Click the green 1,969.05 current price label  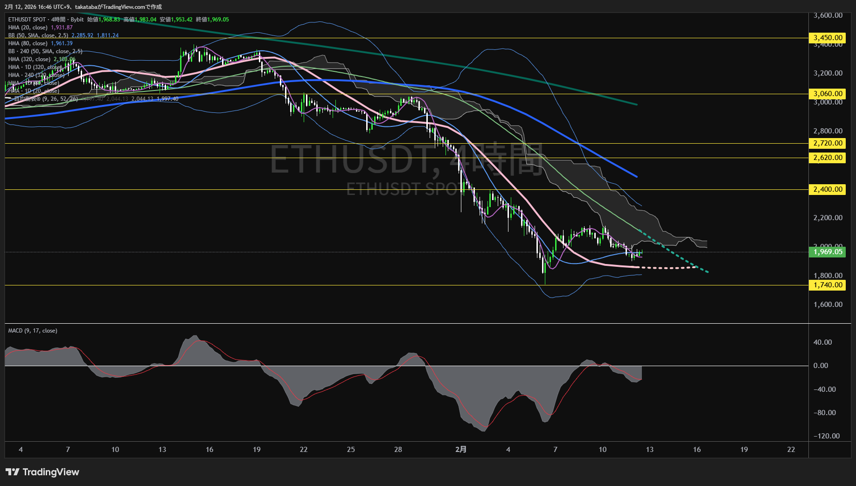828,252
